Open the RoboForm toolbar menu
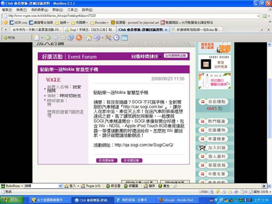 [x=12, y=186]
